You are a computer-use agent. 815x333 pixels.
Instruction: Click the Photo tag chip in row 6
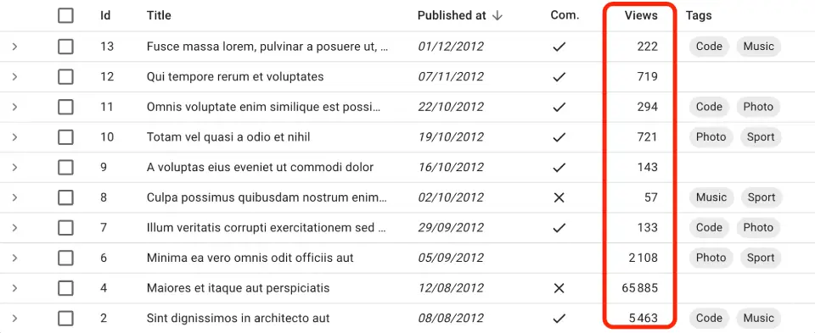coord(711,258)
